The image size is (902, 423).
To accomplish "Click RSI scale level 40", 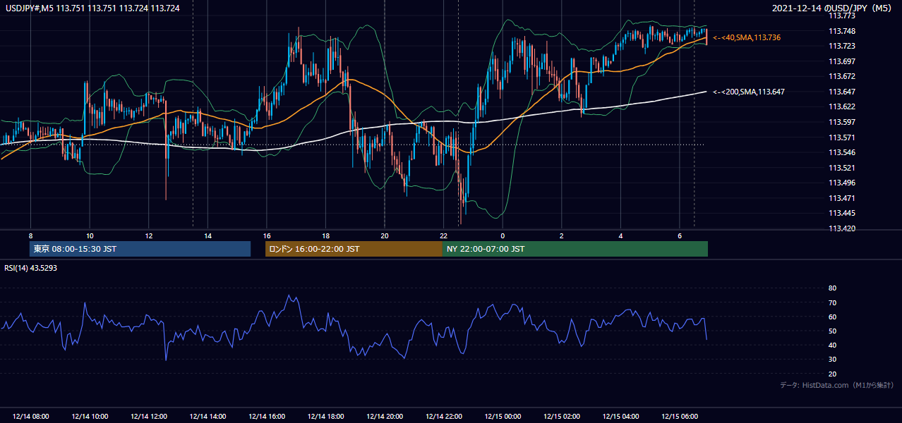I will [x=832, y=345].
